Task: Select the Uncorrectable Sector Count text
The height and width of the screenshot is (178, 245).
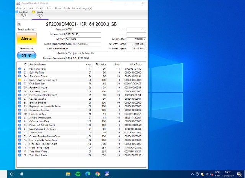Action: pos(44,140)
